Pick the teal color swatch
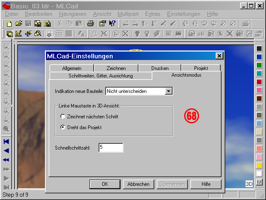The image size is (266, 200). tap(259, 74)
